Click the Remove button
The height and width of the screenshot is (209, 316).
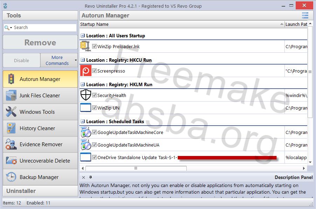[x=40, y=42]
